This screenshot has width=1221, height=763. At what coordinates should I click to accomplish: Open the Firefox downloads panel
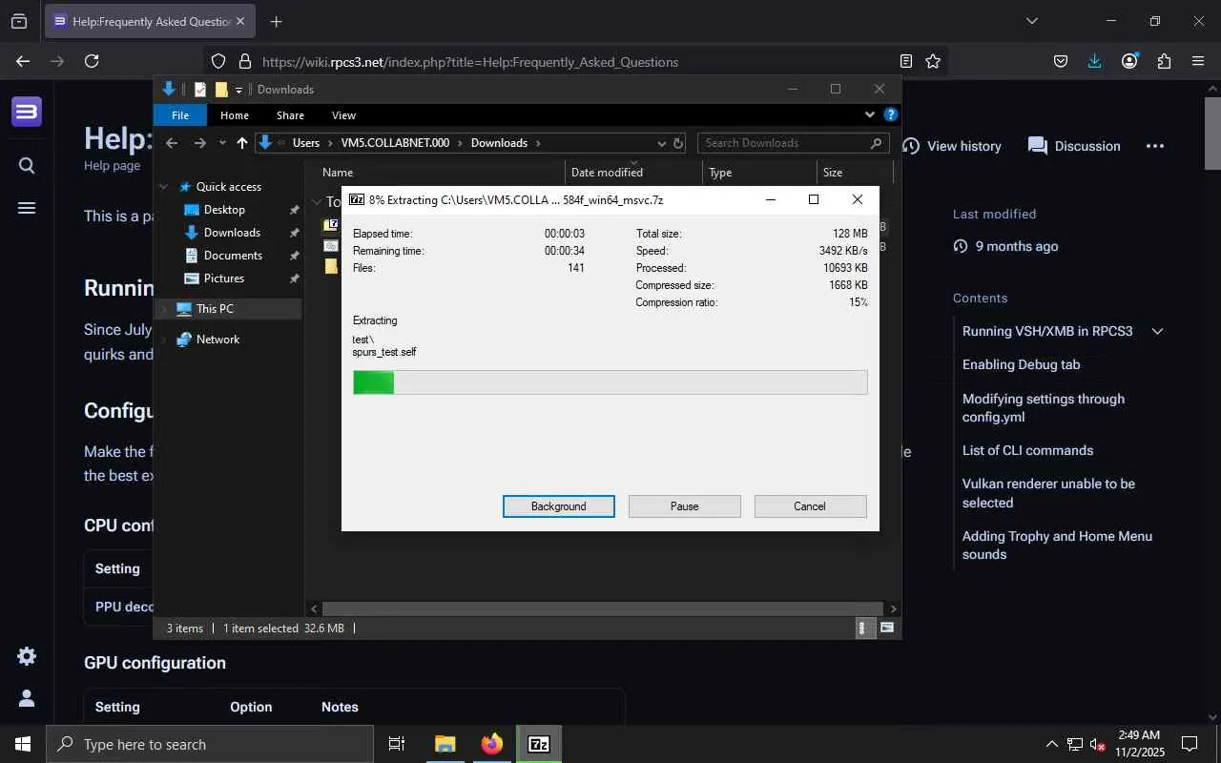click(x=1095, y=61)
